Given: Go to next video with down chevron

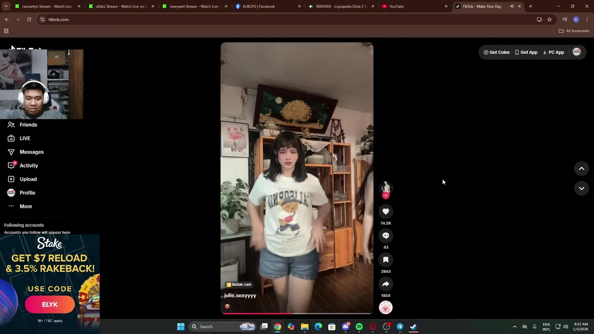Looking at the screenshot, I should [581, 188].
